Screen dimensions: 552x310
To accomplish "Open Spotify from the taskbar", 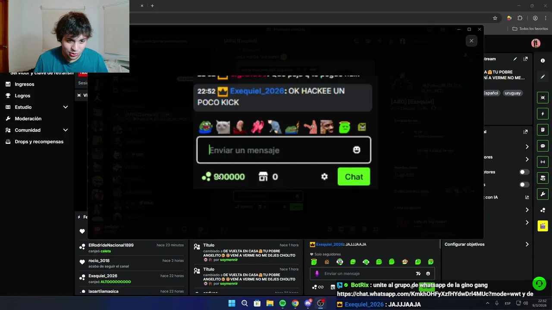I will (x=282, y=303).
